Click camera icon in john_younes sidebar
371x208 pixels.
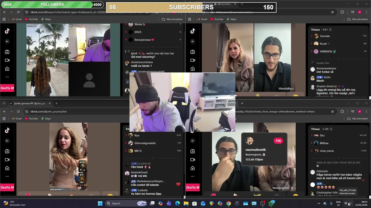coord(7,159)
